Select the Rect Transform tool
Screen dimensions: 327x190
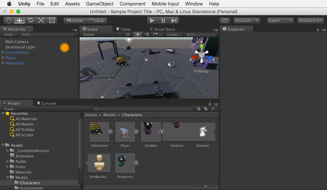point(52,20)
